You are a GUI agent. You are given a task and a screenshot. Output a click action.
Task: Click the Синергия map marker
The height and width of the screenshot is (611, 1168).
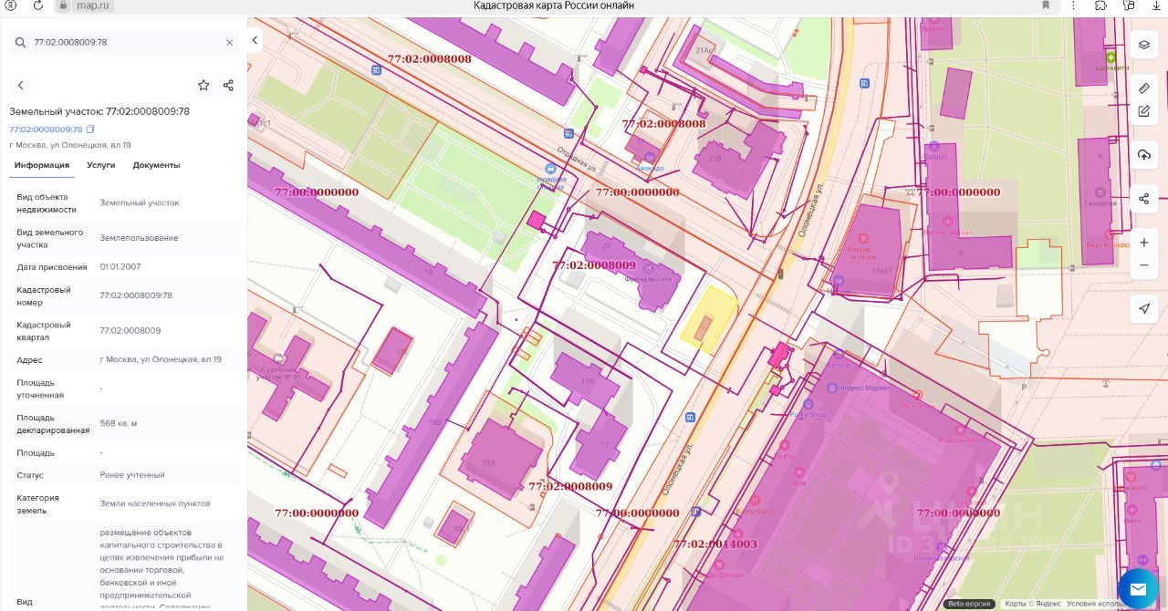coord(1099,192)
